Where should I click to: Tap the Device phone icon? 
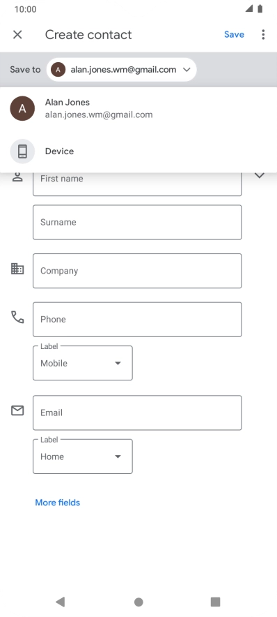tap(22, 151)
